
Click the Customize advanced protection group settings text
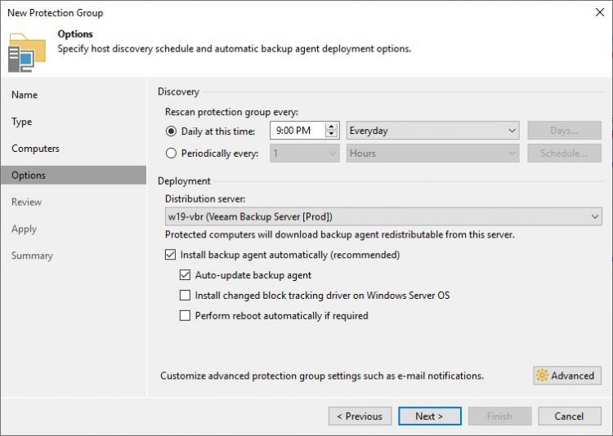coord(322,376)
